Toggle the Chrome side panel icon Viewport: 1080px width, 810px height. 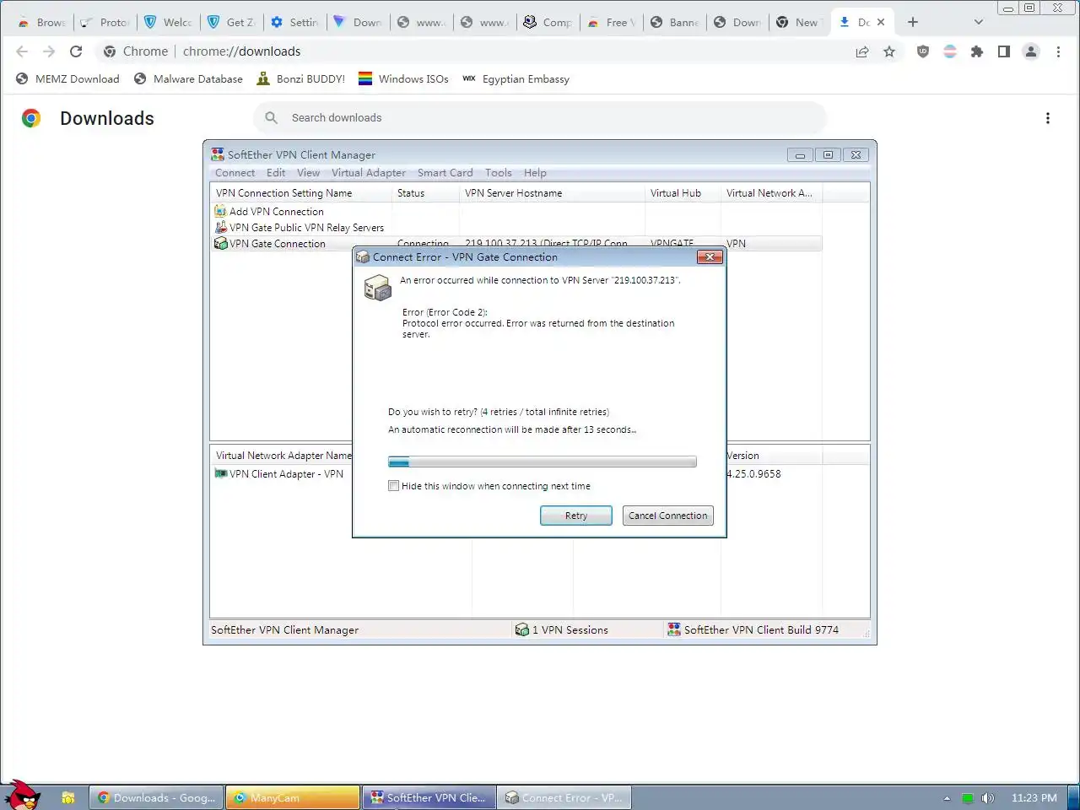(x=1004, y=51)
